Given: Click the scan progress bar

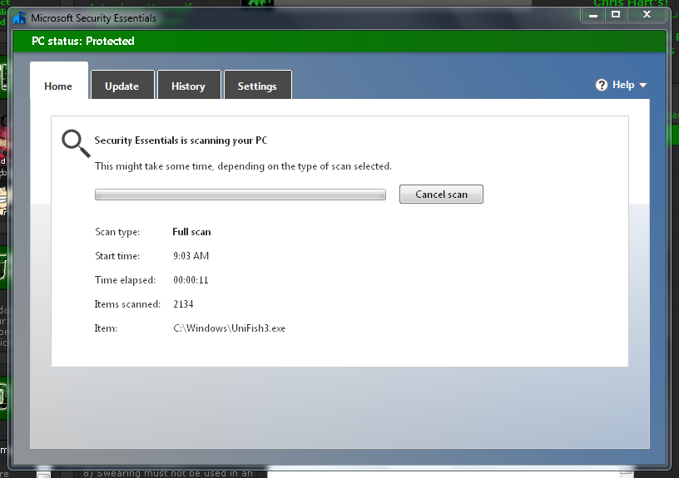Looking at the screenshot, I should tap(240, 195).
